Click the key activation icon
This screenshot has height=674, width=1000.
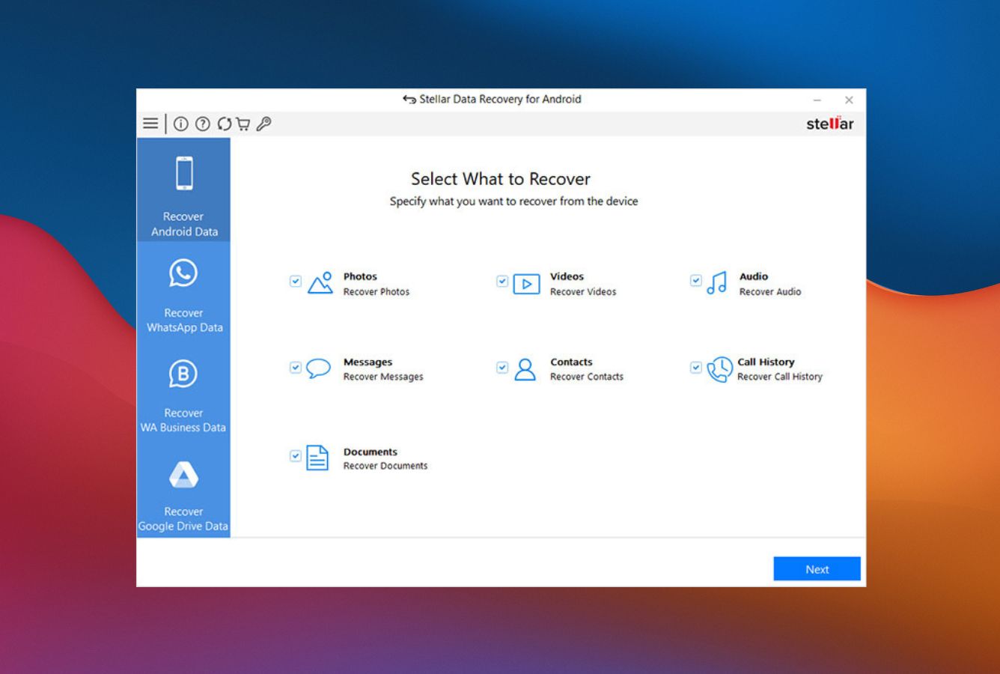pyautogui.click(x=263, y=124)
